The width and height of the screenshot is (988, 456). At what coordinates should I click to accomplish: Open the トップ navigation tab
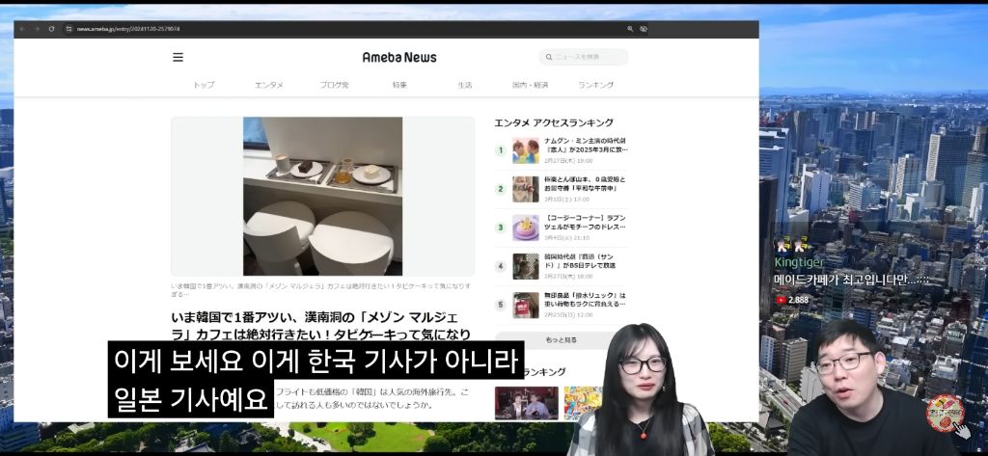coord(204,85)
